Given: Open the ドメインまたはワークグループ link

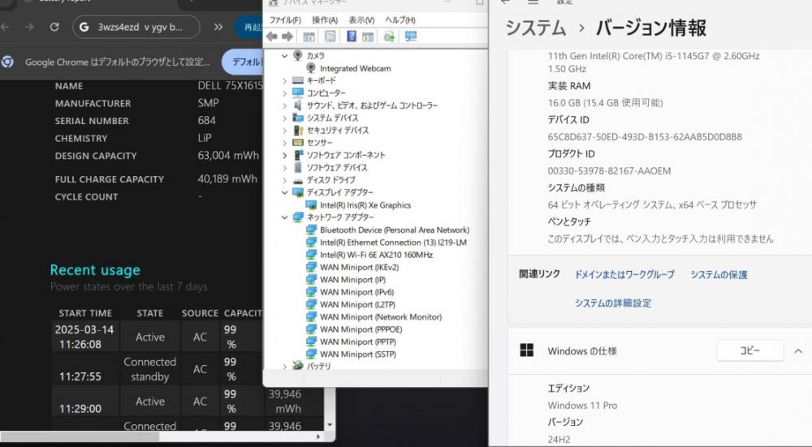Looking at the screenshot, I should (x=624, y=275).
